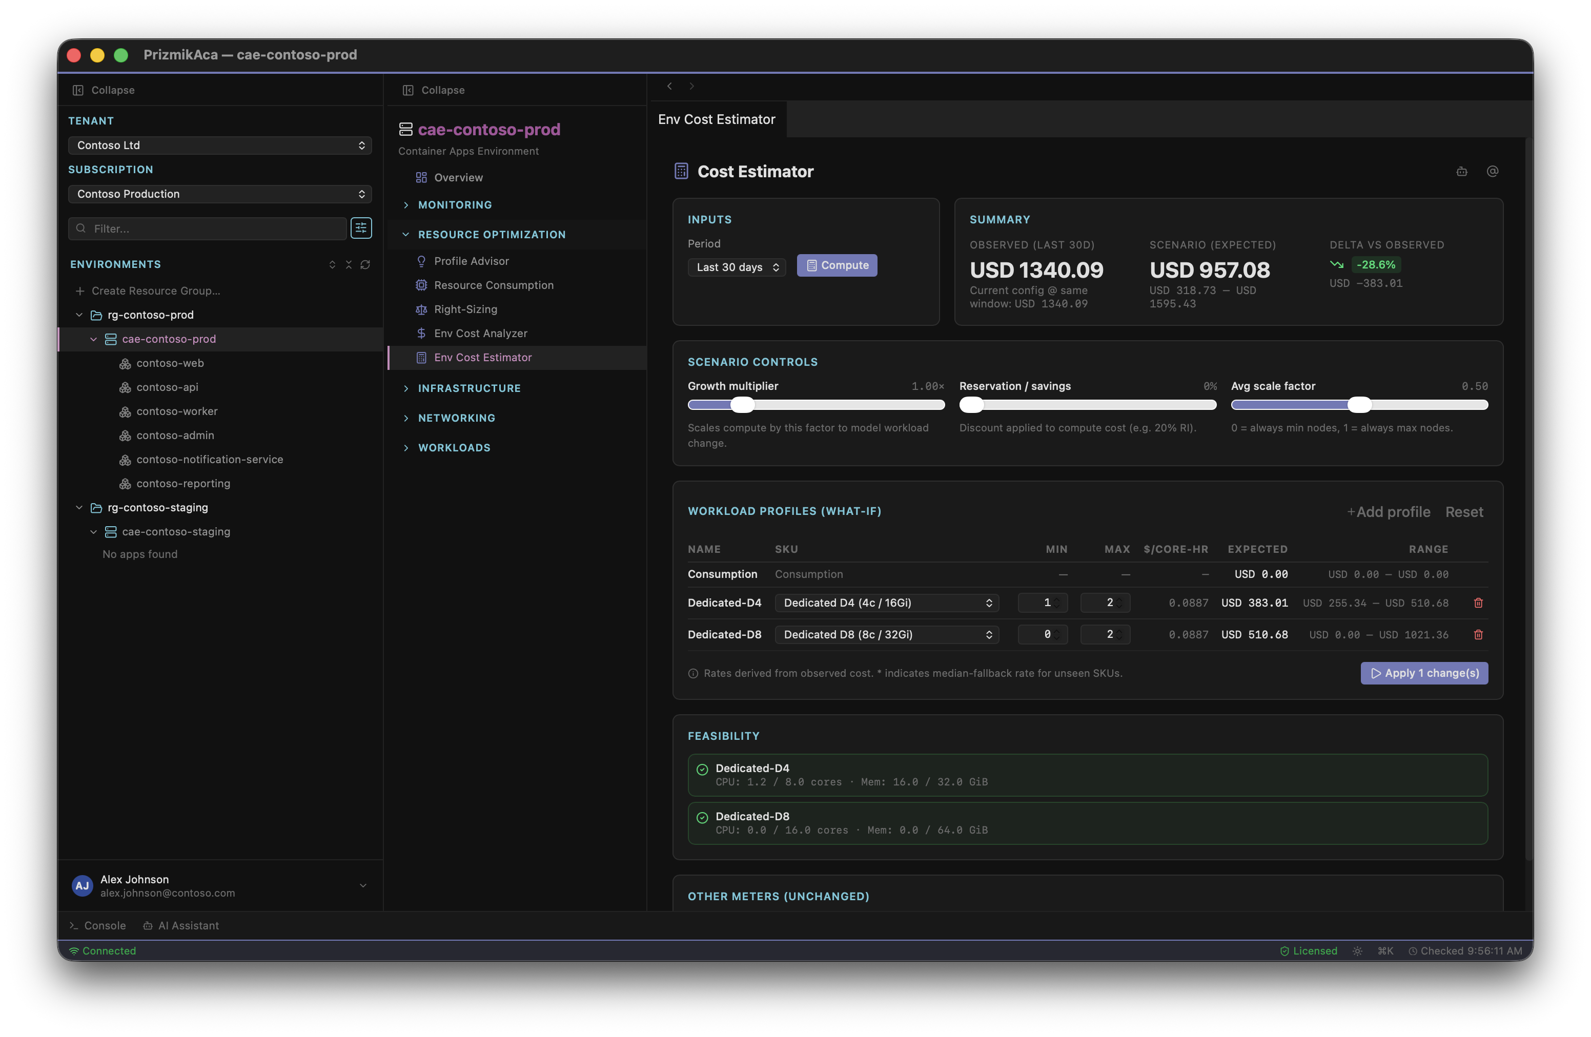Collapse the rg-contoso-staging resource group

[79, 507]
